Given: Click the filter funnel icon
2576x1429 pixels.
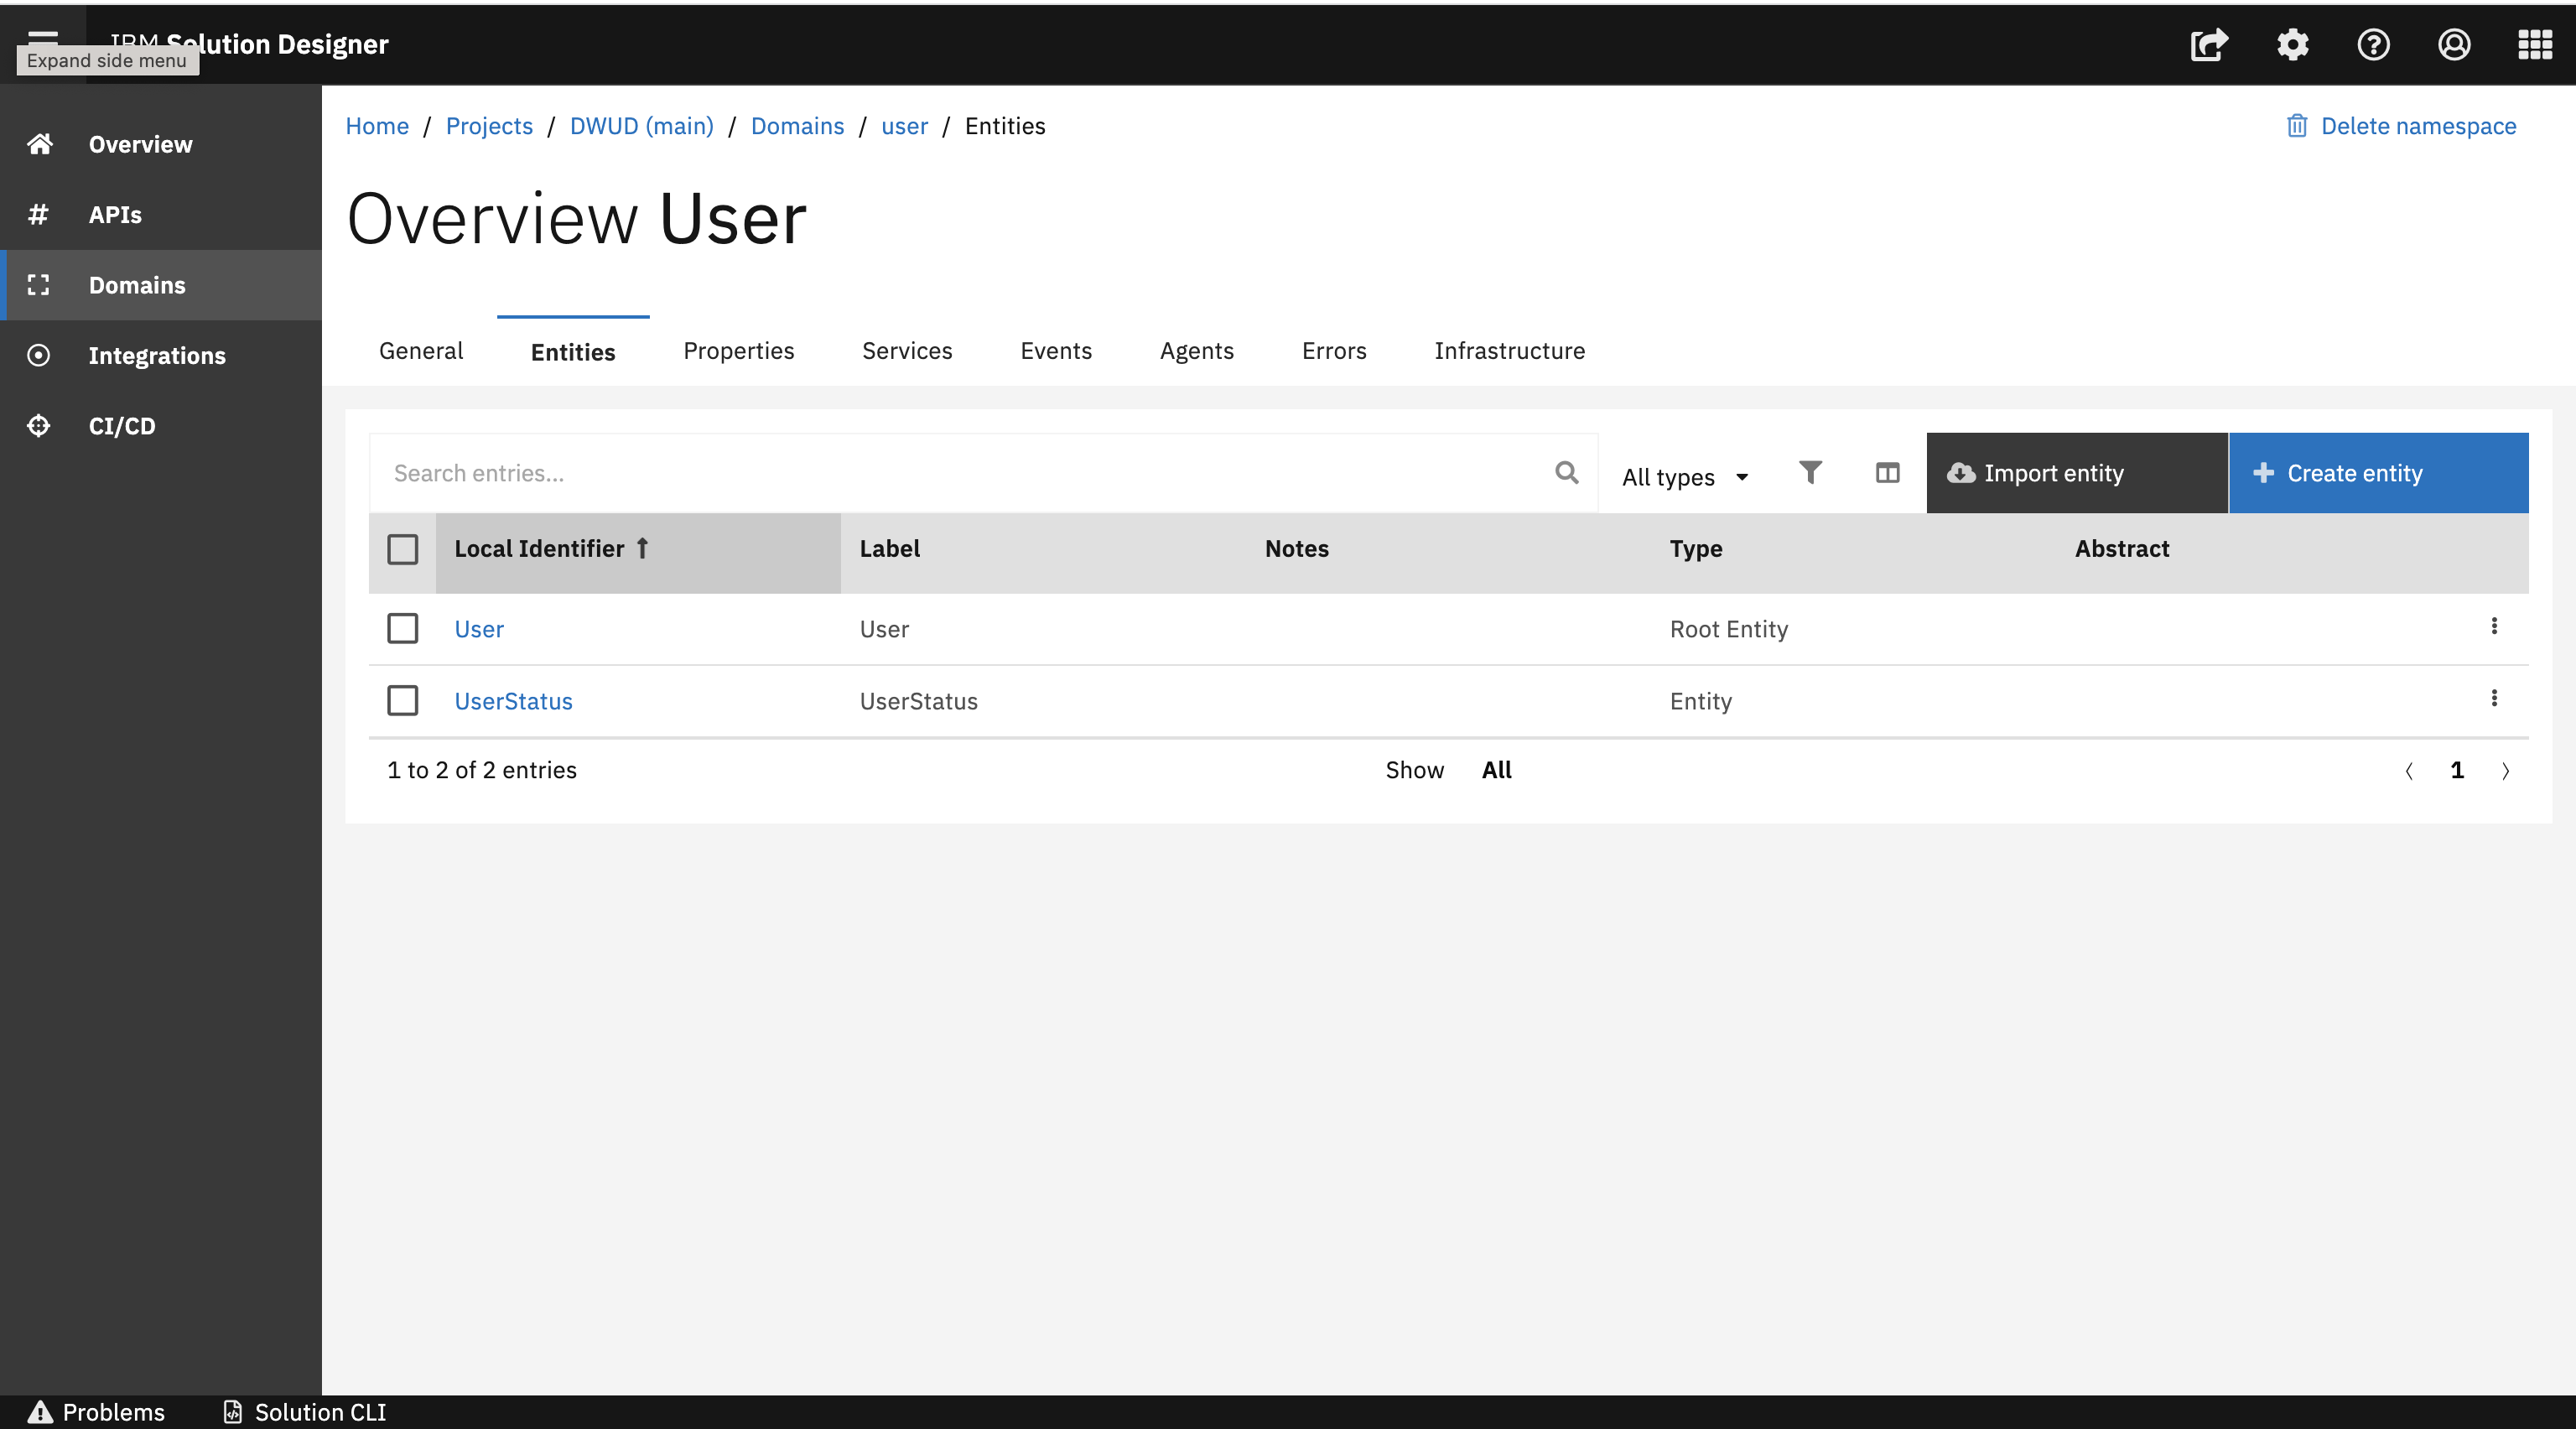Looking at the screenshot, I should pos(1810,472).
